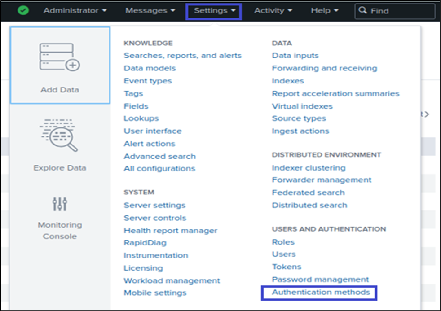Select Data inputs under Data

295,56
